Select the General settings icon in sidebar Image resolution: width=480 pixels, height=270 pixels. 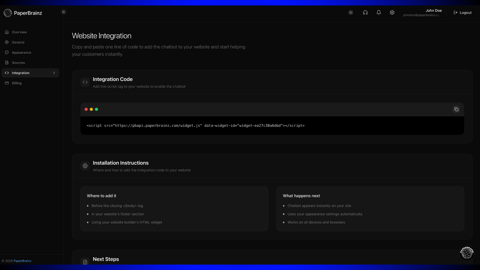pyautogui.click(x=7, y=42)
